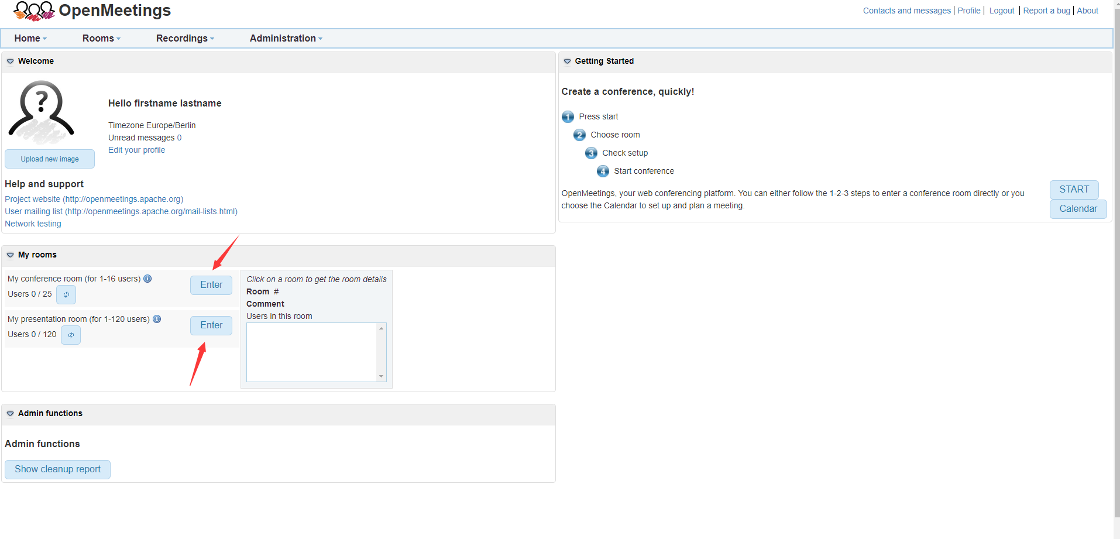Open the Administration menu
Image resolution: width=1120 pixels, height=539 pixels.
click(x=286, y=38)
